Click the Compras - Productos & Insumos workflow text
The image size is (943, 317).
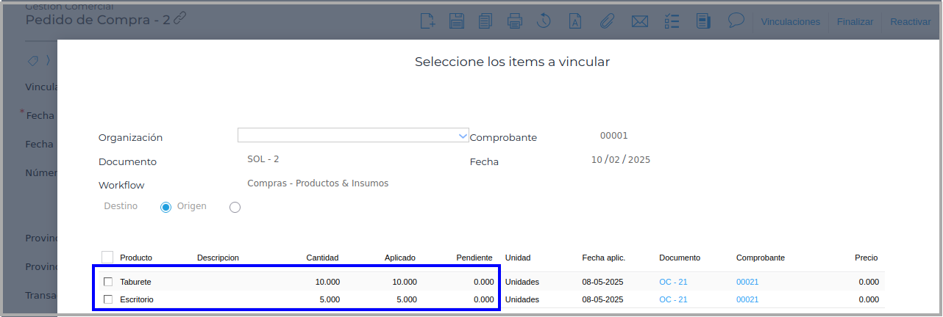[x=318, y=183]
